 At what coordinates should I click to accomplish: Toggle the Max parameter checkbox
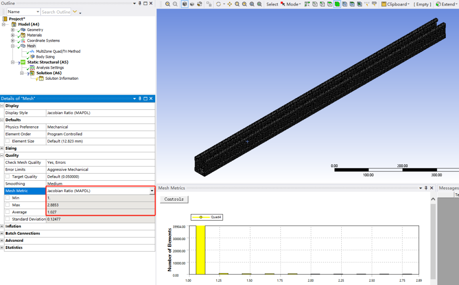click(x=8, y=205)
